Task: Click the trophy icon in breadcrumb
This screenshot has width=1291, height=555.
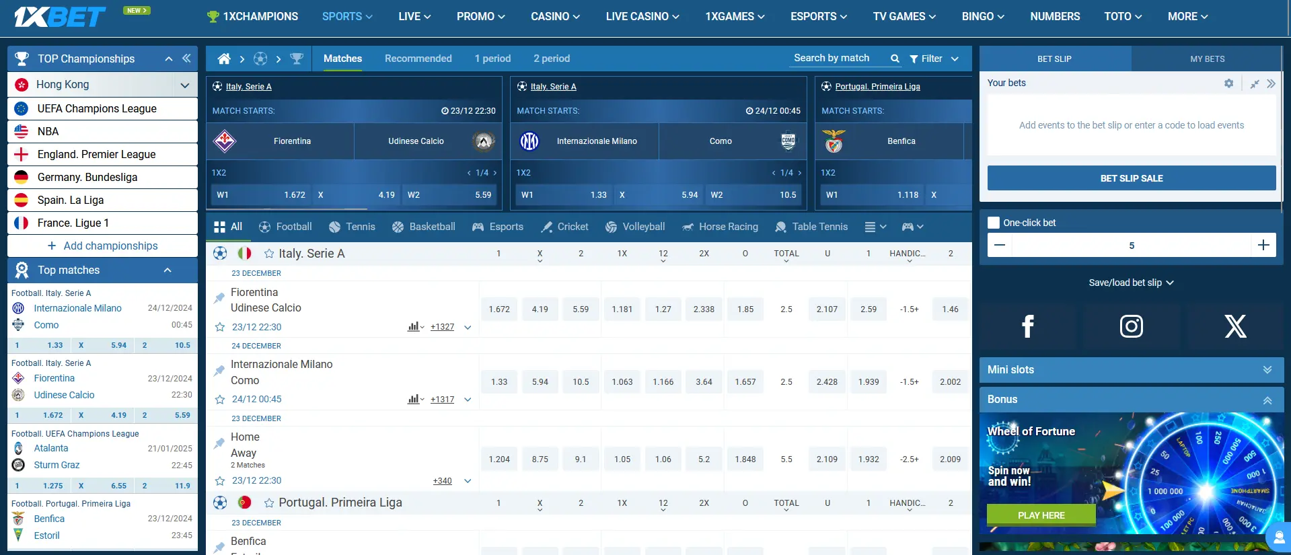Action: 297,59
